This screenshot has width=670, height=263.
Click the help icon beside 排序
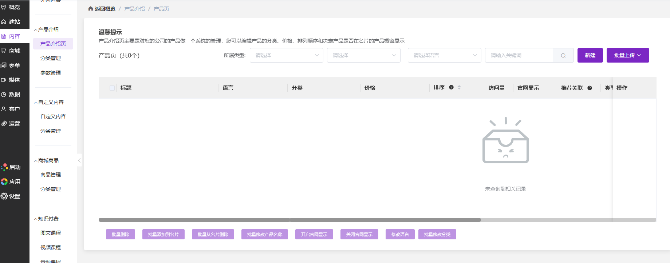(451, 87)
